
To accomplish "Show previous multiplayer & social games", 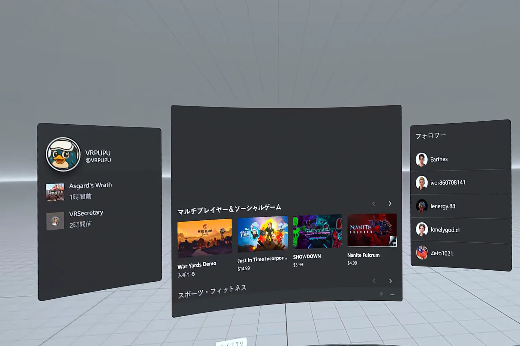I will (x=374, y=203).
